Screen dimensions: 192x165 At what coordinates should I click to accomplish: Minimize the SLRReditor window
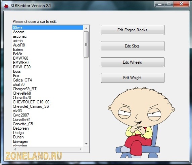(160, 4)
